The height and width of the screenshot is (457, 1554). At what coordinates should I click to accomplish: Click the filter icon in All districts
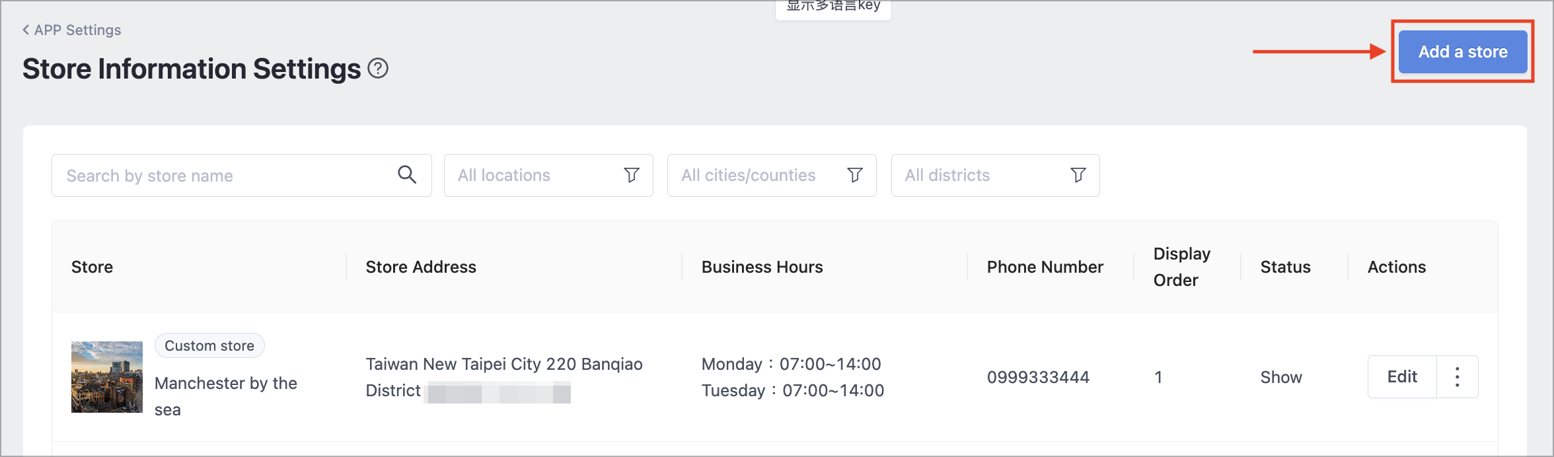(1078, 175)
